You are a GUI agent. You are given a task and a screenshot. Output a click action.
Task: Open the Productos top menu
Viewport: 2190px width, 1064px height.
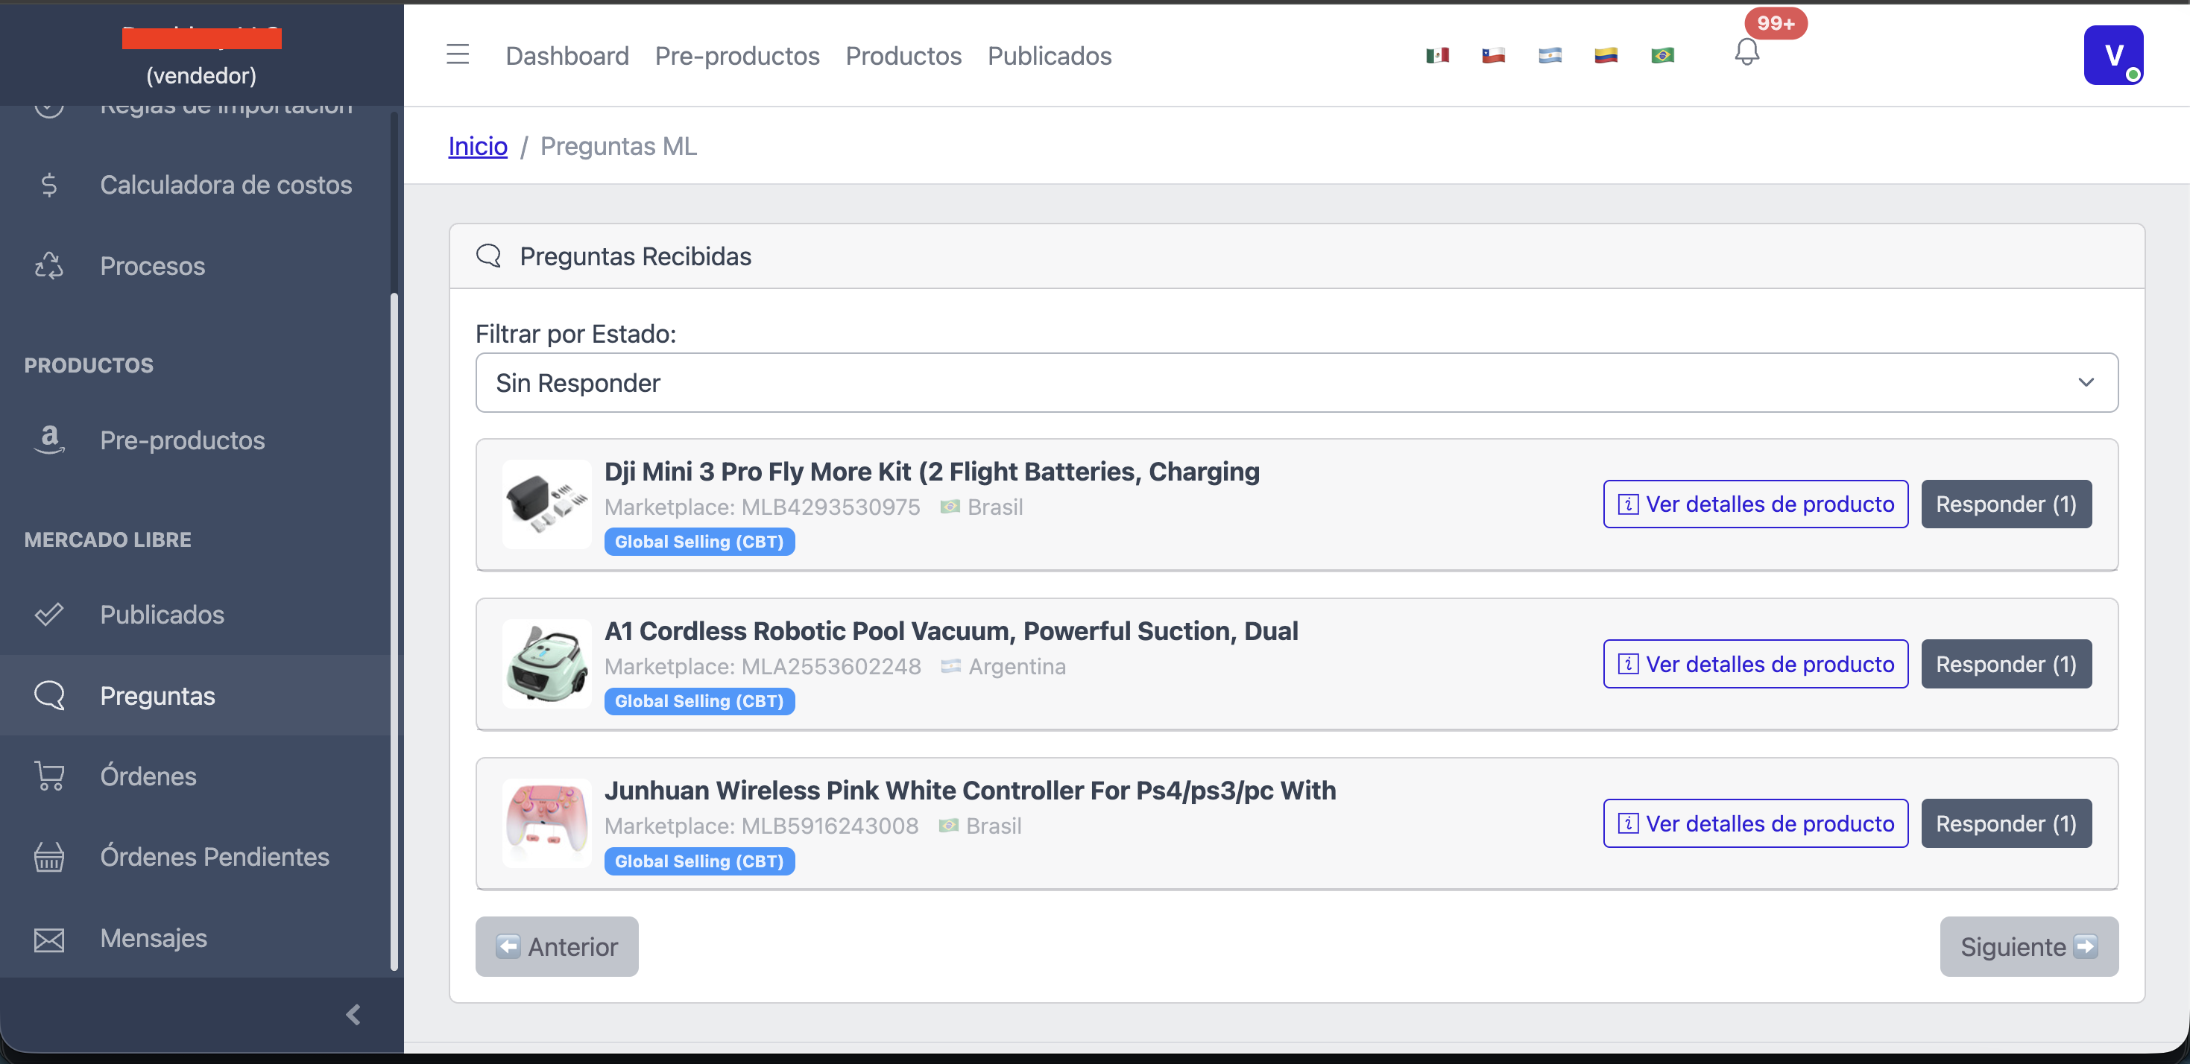(903, 56)
